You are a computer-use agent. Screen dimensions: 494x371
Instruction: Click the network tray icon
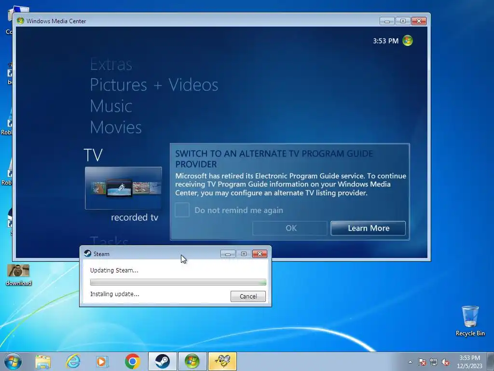click(434, 362)
